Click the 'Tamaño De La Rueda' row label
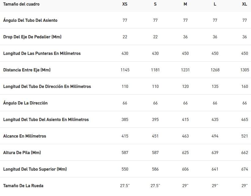This screenshot has width=251, height=196. tap(23, 186)
